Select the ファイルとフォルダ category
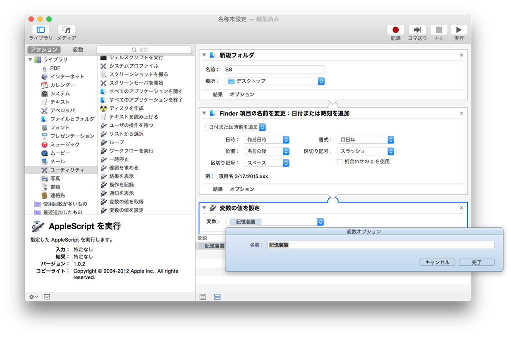 72,119
